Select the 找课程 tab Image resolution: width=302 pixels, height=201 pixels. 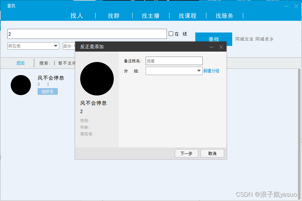(x=188, y=15)
